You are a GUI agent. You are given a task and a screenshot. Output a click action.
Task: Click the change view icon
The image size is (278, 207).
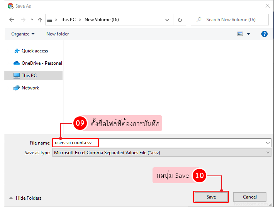coord(240,34)
